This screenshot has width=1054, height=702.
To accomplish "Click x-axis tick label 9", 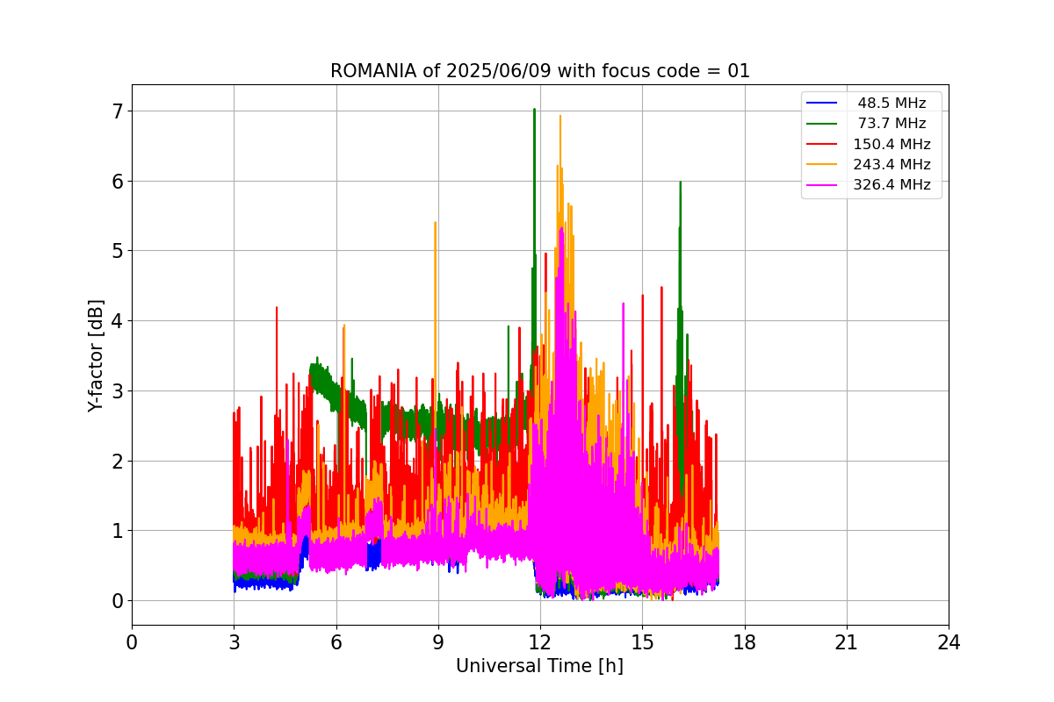I will [x=438, y=642].
